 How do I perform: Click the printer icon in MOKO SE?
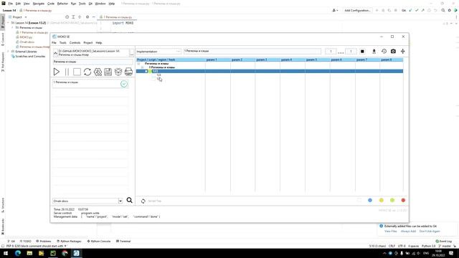click(x=128, y=72)
